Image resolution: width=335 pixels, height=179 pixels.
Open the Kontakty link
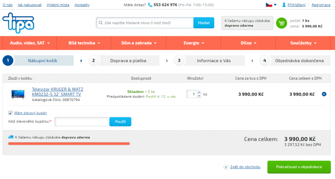click(x=82, y=5)
